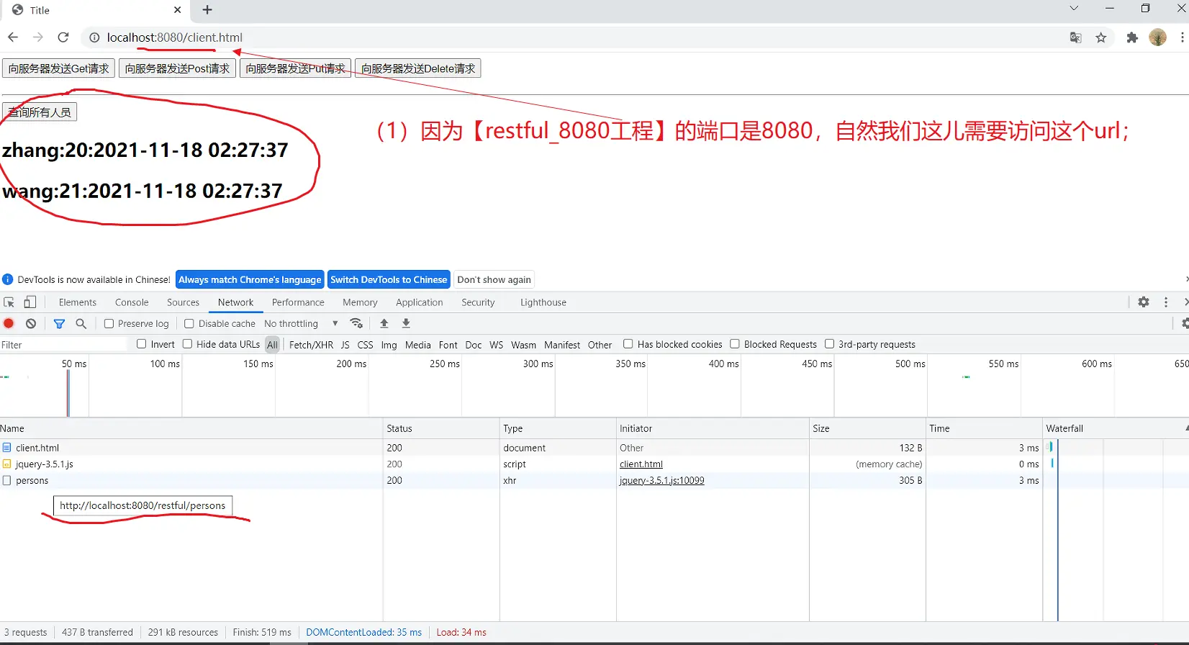Tick the Hide data URLs checkbox

click(188, 344)
